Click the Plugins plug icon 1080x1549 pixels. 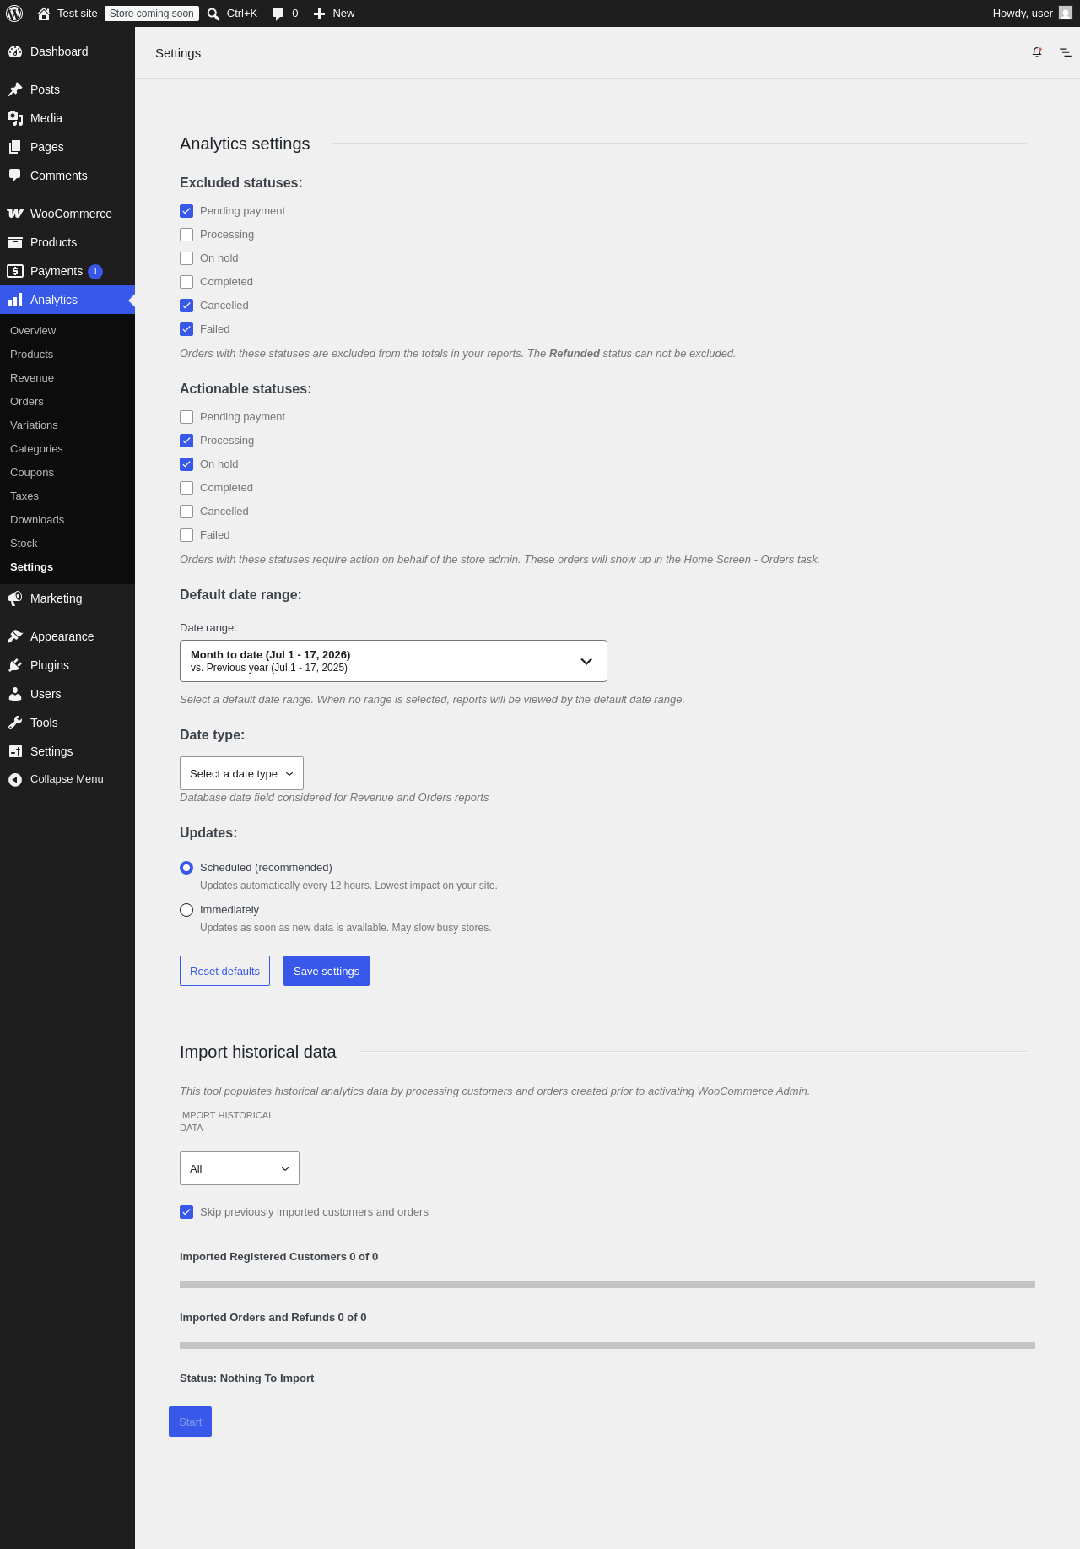(15, 665)
